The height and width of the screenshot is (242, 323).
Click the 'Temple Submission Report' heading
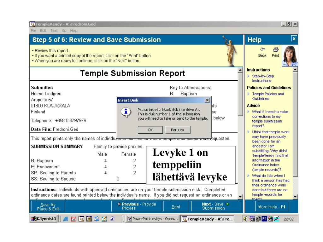tap(132, 73)
